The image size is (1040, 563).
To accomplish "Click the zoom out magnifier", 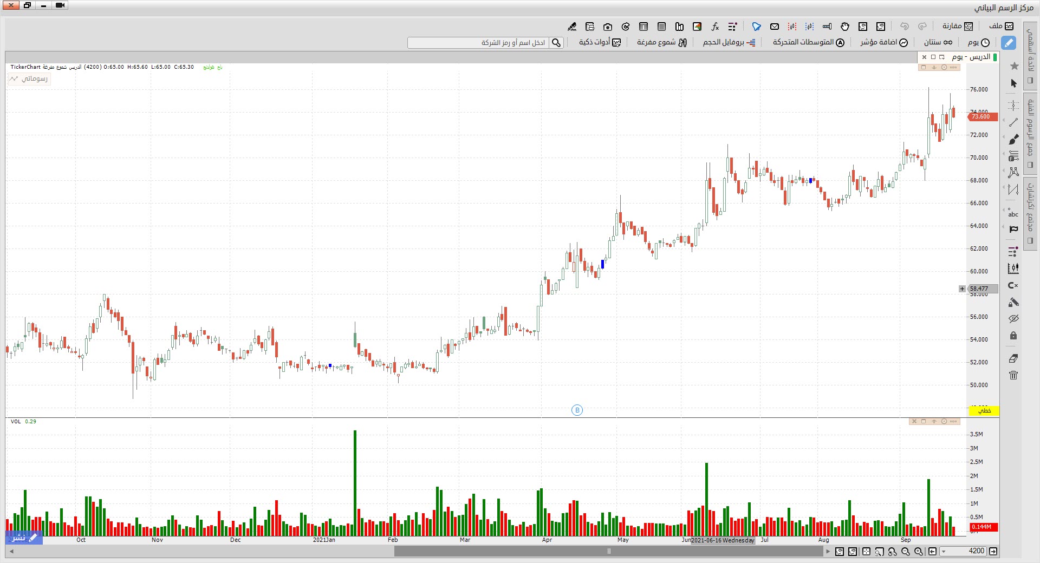I will pyautogui.click(x=906, y=552).
